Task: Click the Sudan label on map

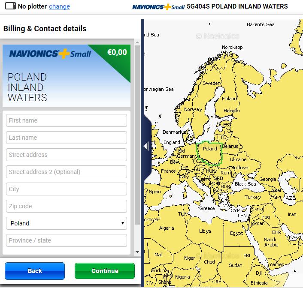Action: [x=235, y=265]
